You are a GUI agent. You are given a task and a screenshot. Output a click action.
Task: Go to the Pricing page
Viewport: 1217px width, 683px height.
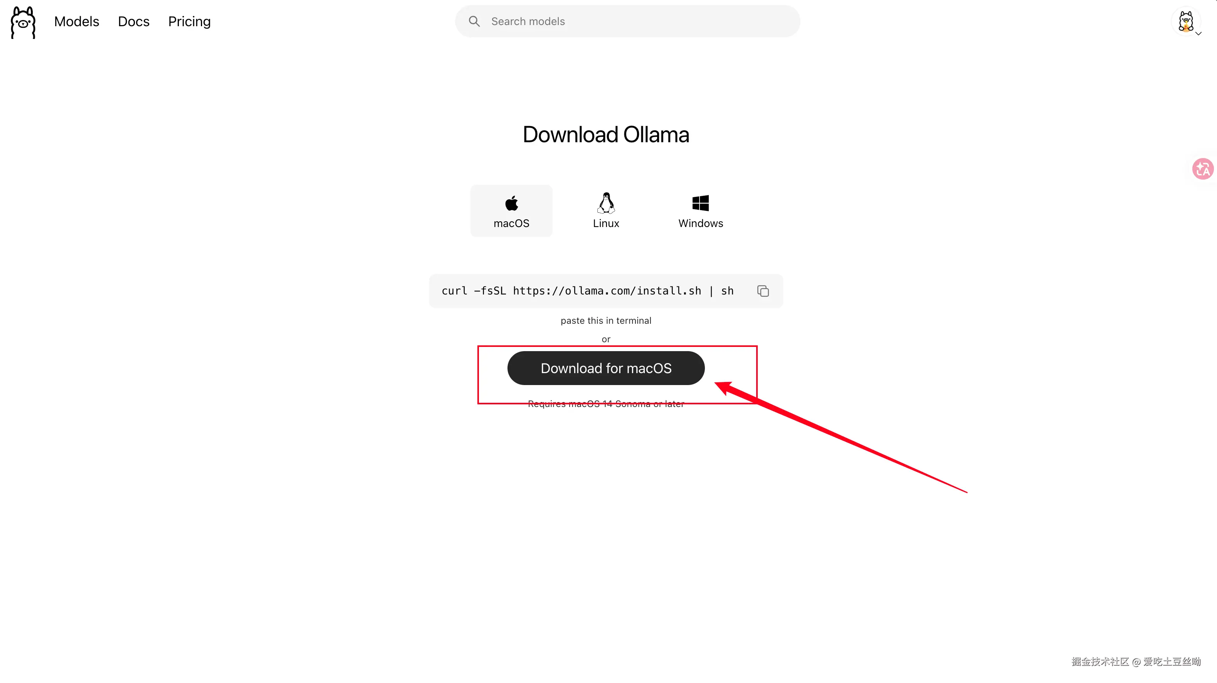(189, 22)
